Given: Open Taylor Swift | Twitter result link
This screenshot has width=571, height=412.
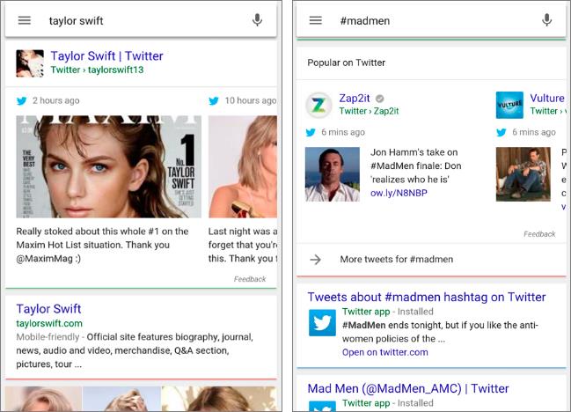Looking at the screenshot, I should pyautogui.click(x=106, y=55).
